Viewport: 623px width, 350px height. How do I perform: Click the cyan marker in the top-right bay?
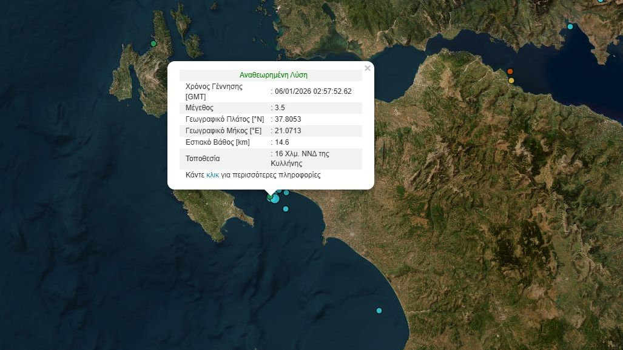coord(570,27)
